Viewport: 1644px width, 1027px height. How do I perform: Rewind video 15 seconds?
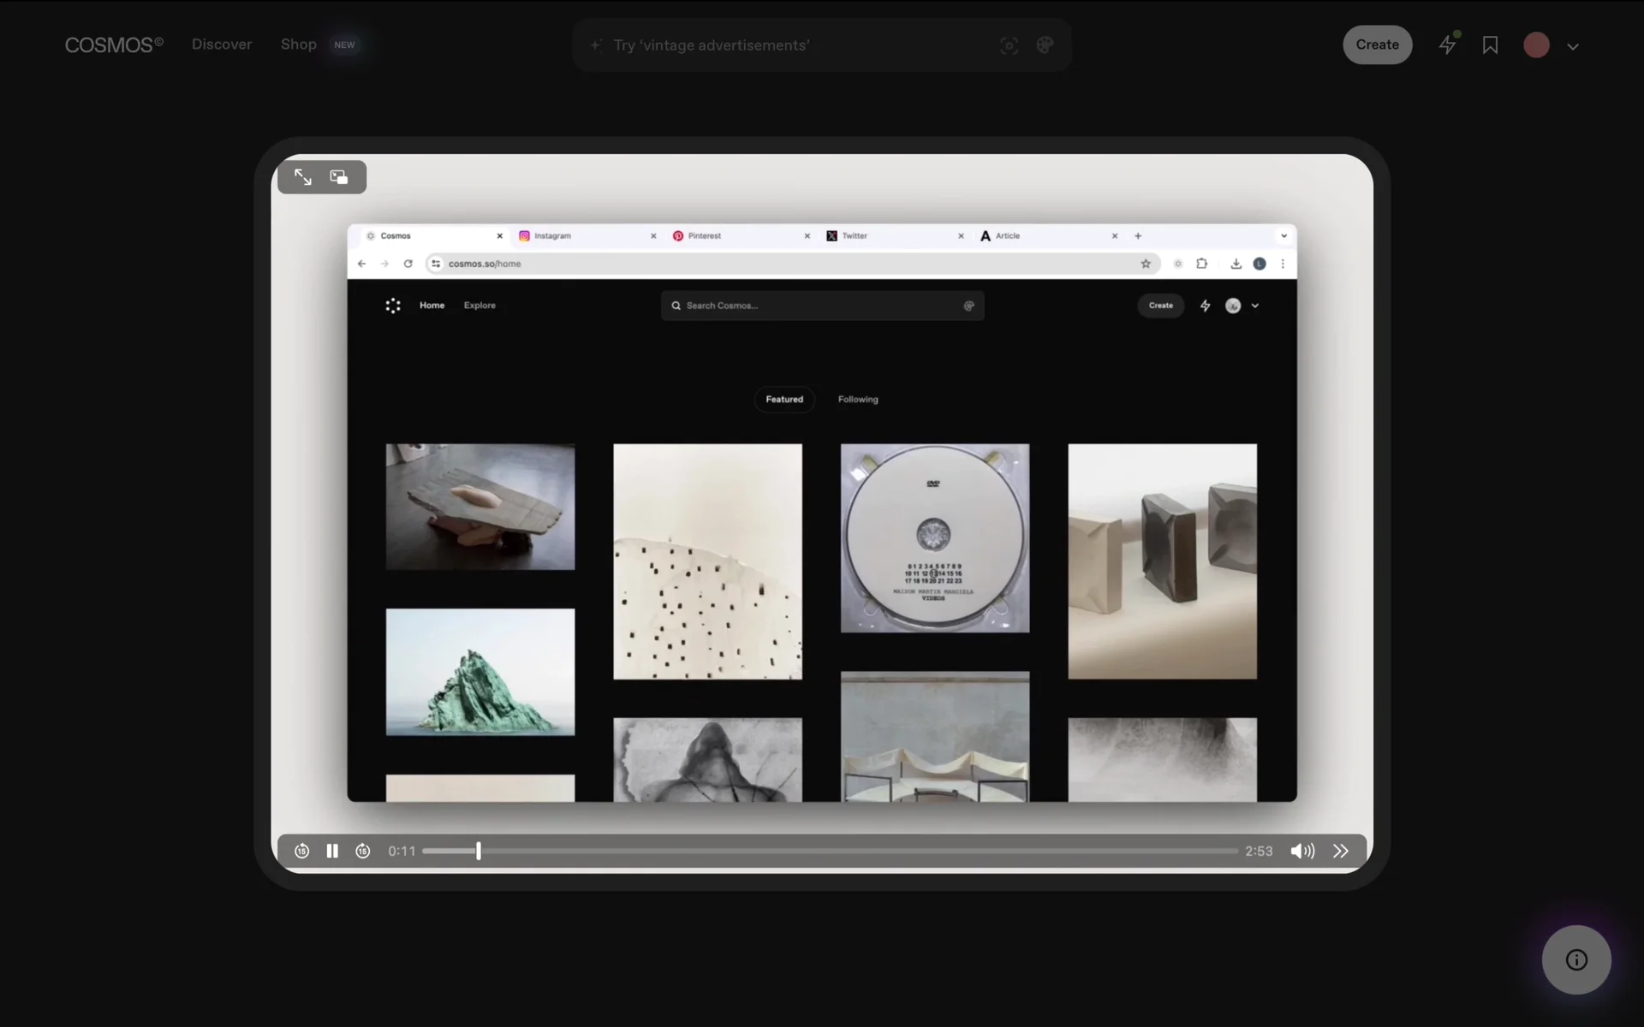click(301, 851)
